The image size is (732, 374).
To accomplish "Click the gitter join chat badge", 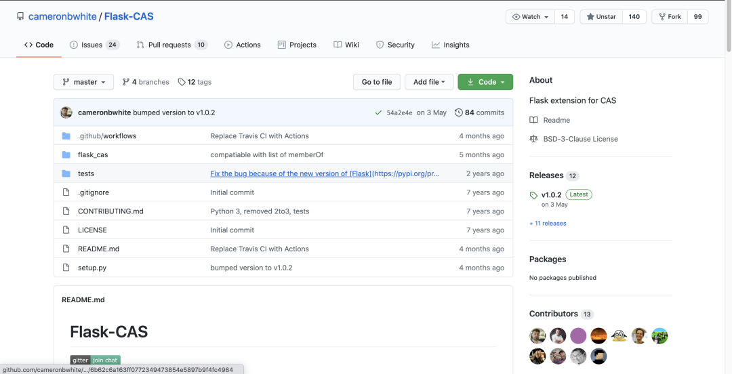I will 95,360.
